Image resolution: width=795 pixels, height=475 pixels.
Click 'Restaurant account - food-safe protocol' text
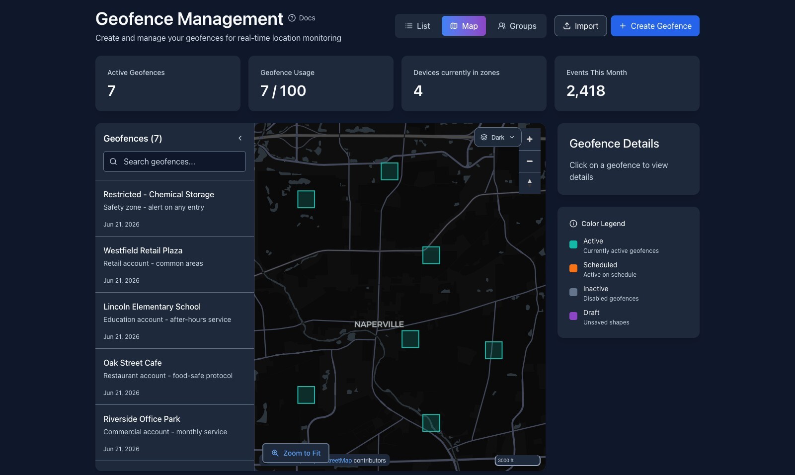pyautogui.click(x=168, y=376)
